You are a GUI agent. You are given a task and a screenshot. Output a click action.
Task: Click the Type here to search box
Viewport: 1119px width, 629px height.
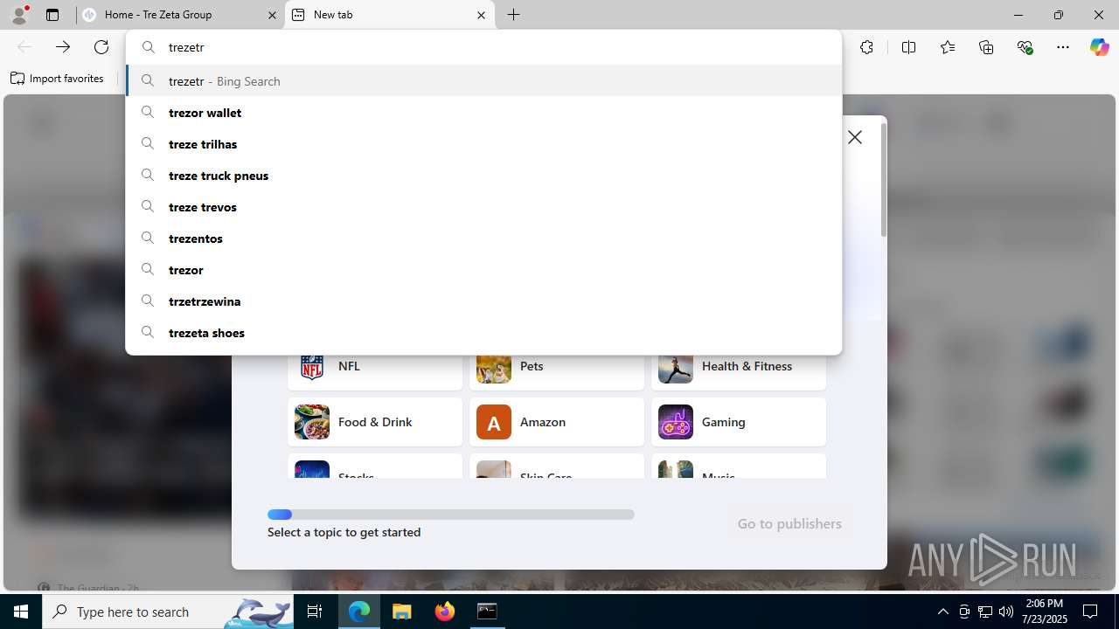(x=168, y=612)
